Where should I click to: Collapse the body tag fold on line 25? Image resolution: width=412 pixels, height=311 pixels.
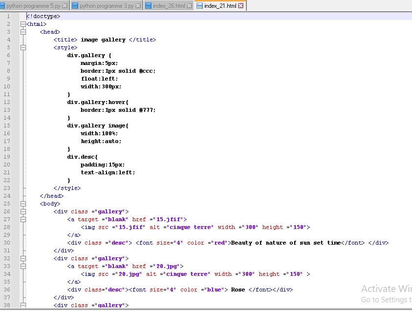[23, 204]
